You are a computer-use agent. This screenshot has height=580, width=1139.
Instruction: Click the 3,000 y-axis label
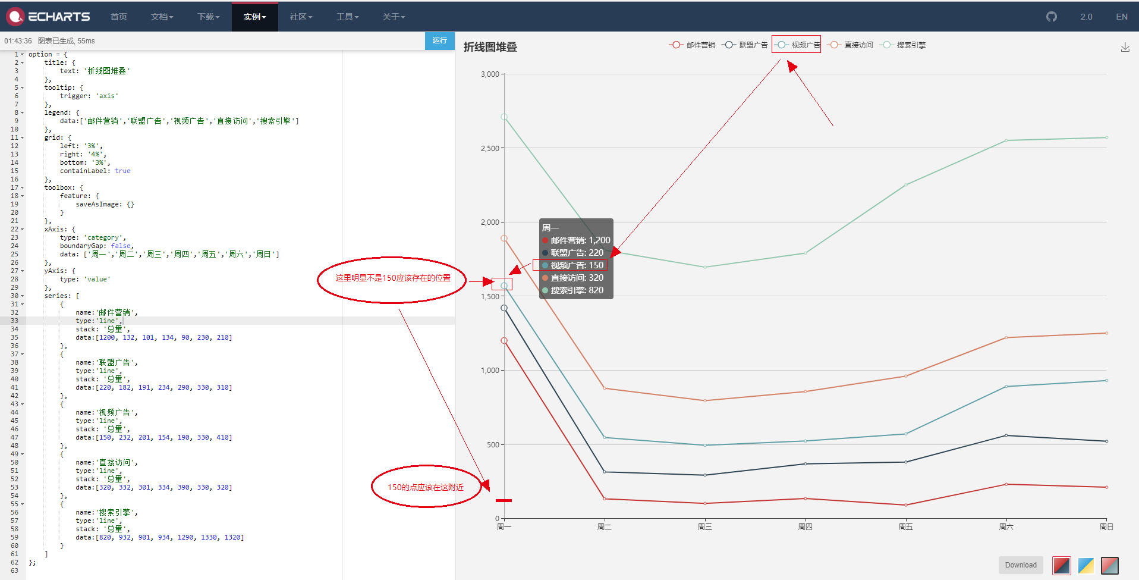[490, 74]
